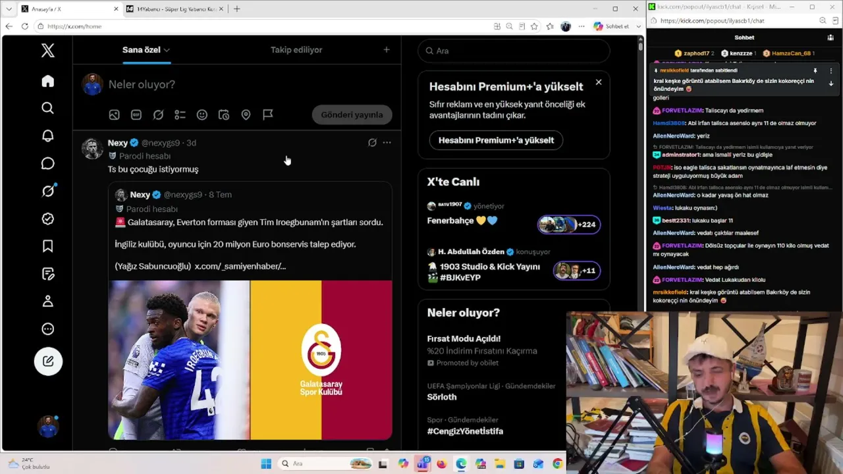Open Google Chrome from the taskbar
The image size is (843, 474).
pos(557,464)
